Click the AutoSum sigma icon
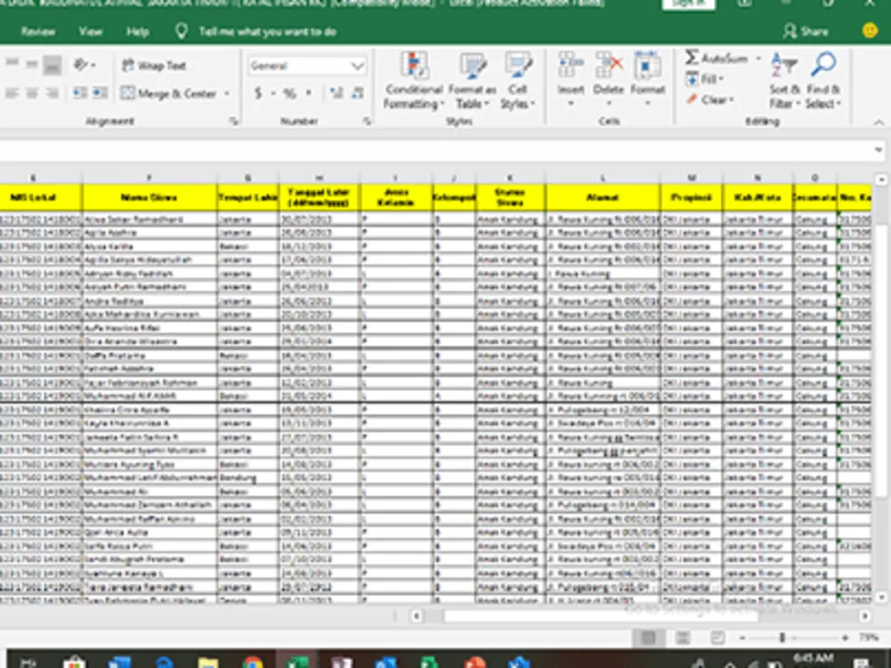891x668 pixels. coord(691,57)
